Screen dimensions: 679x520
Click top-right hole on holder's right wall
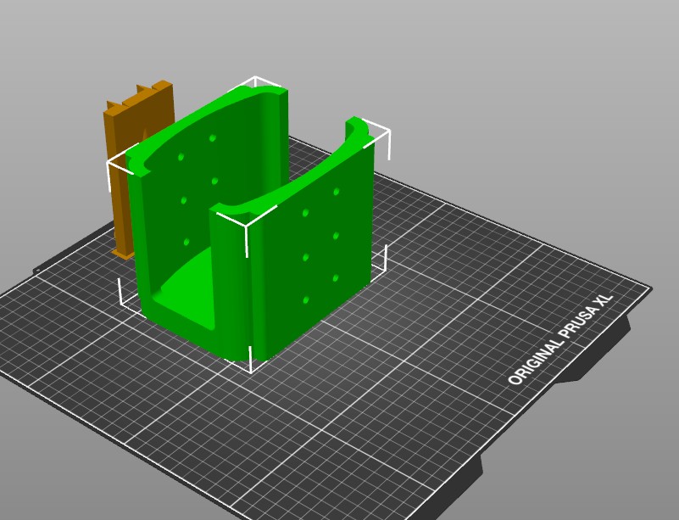tap(336, 192)
